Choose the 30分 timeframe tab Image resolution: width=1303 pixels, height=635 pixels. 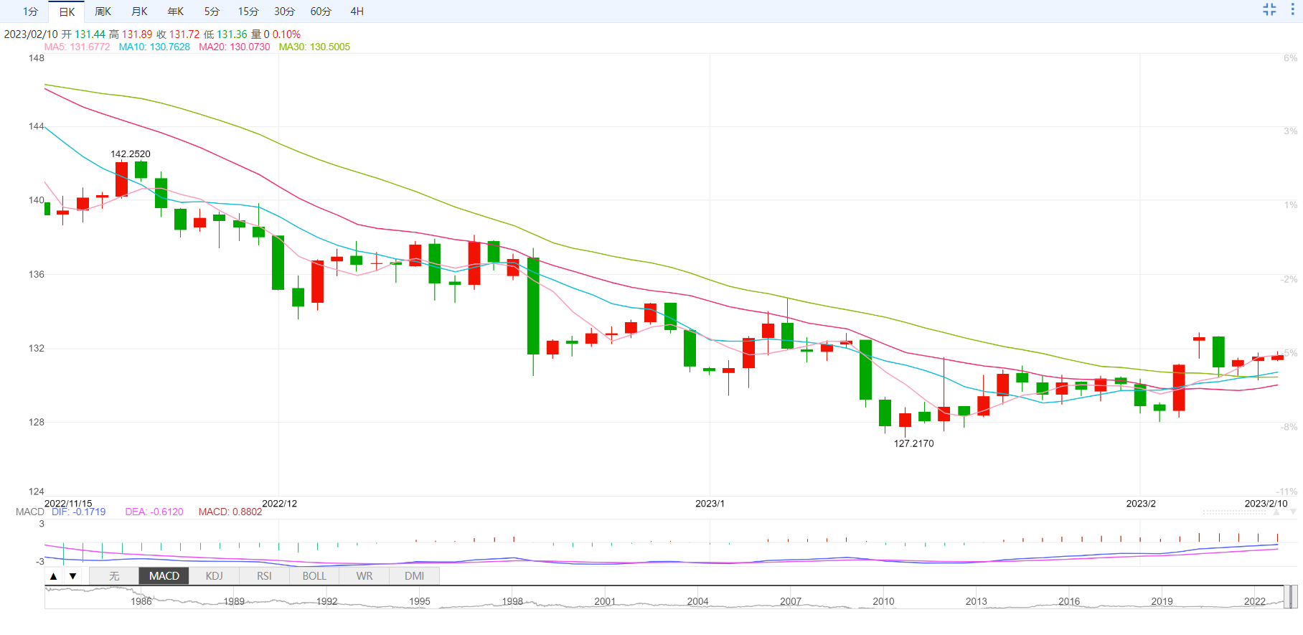pos(284,11)
